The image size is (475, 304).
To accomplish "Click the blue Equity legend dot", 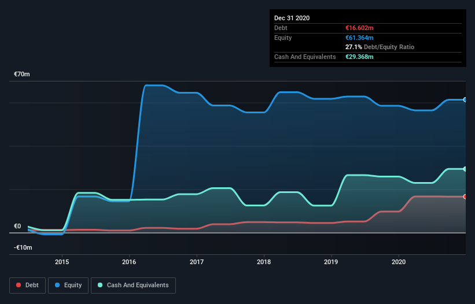I will point(58,285).
